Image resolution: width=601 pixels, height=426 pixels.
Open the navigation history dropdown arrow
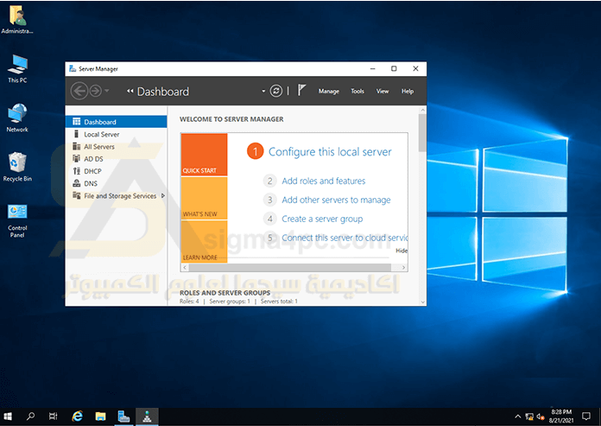point(107,92)
